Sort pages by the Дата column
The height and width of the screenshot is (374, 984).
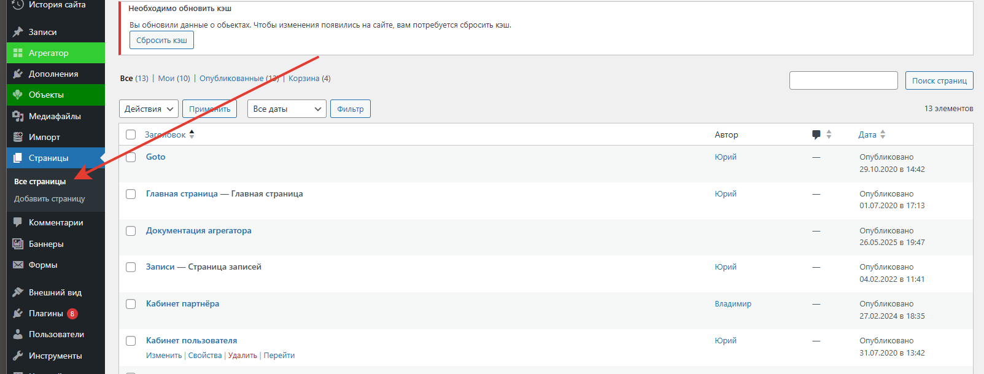point(867,134)
